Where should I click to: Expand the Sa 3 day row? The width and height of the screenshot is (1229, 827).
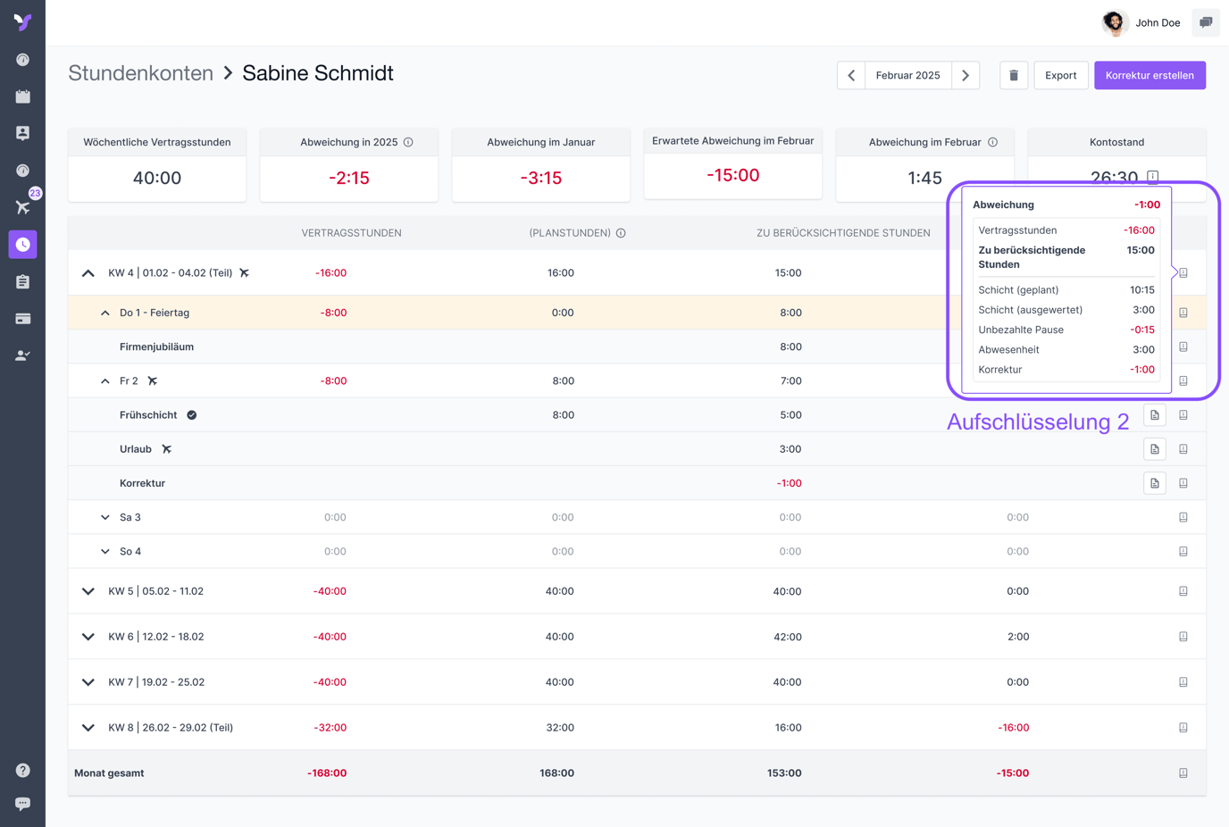coord(105,517)
